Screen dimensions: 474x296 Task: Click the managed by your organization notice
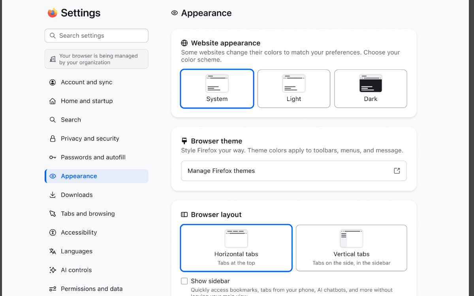[96, 59]
